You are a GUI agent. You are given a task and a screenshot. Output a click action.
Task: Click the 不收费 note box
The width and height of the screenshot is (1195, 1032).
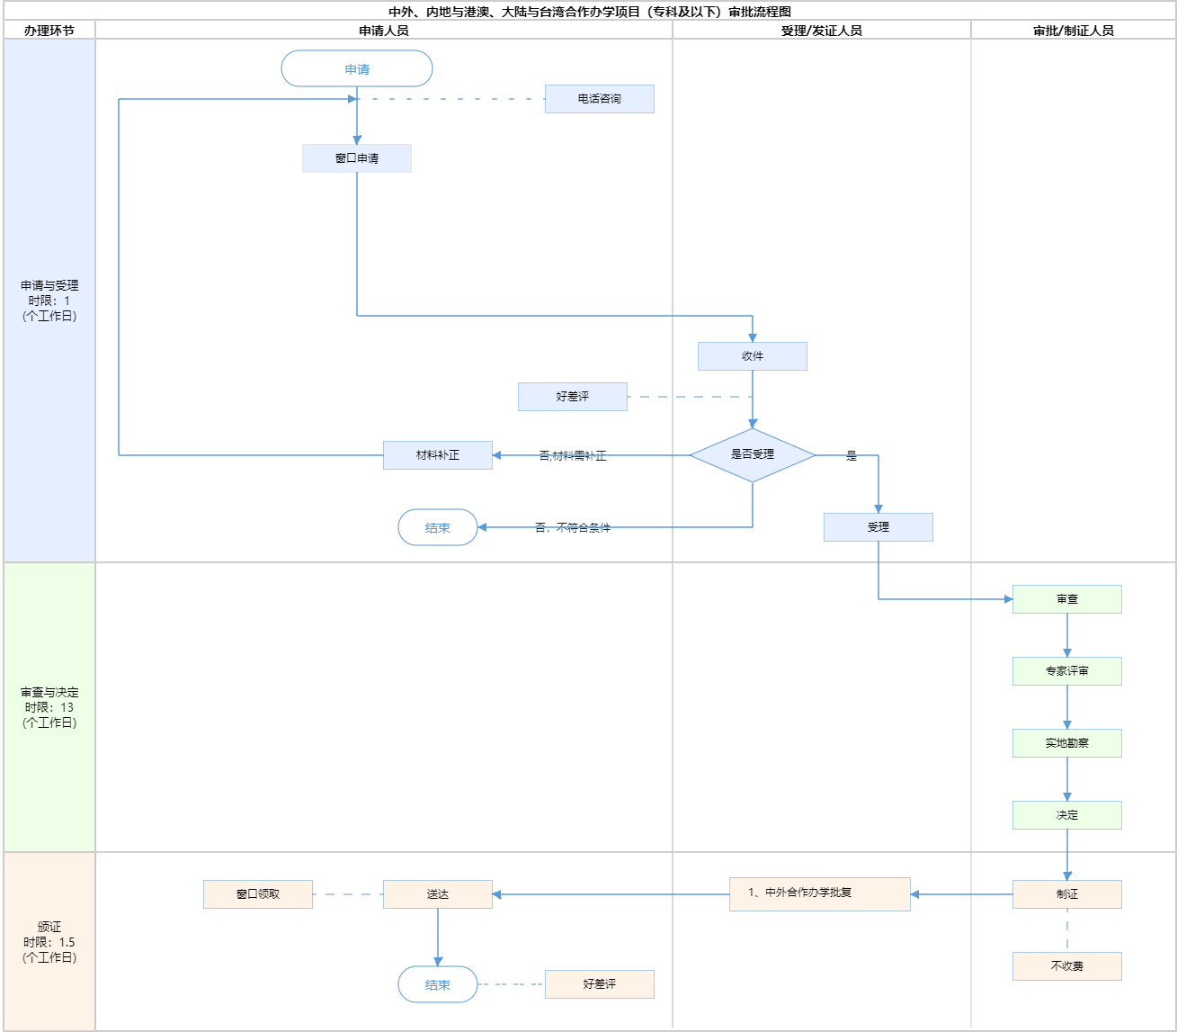pos(1066,966)
